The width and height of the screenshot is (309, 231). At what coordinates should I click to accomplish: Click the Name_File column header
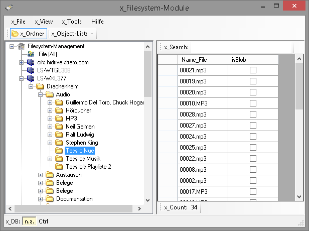click(x=203, y=60)
